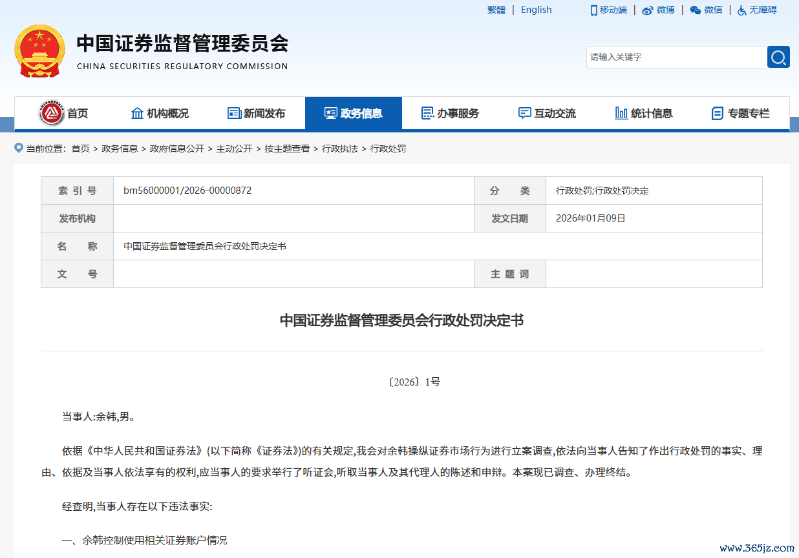The image size is (799, 558).
Task: Click the 行政执法 breadcrumb link
Action: coord(340,149)
